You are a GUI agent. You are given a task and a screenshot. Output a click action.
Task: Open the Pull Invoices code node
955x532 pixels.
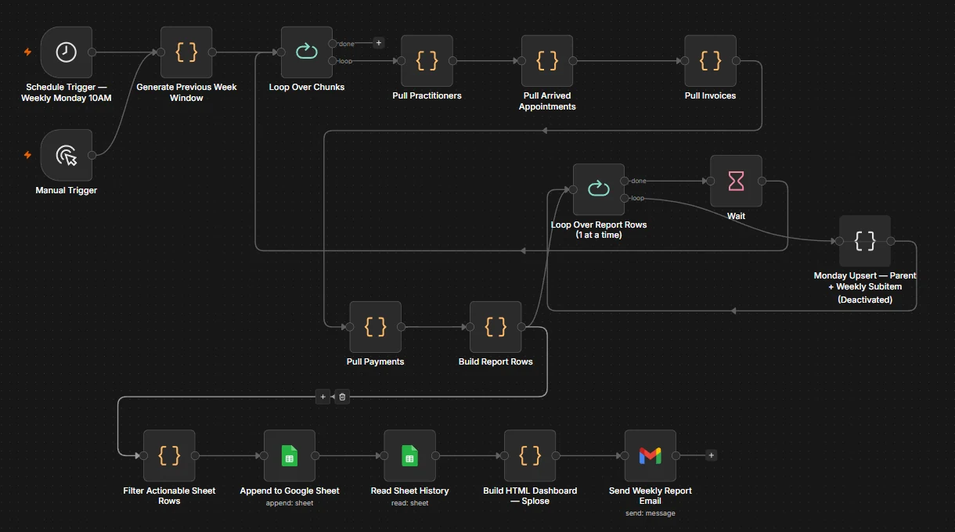710,61
